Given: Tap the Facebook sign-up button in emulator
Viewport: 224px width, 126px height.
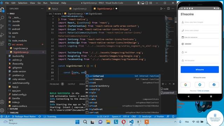Looking at the screenshot, I should pyautogui.click(x=214, y=85).
